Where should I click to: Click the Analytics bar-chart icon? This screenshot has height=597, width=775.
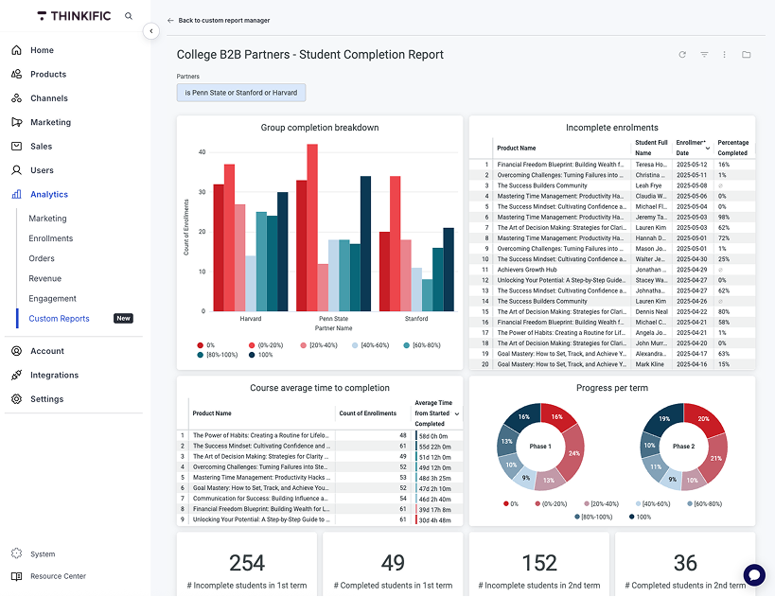16,194
